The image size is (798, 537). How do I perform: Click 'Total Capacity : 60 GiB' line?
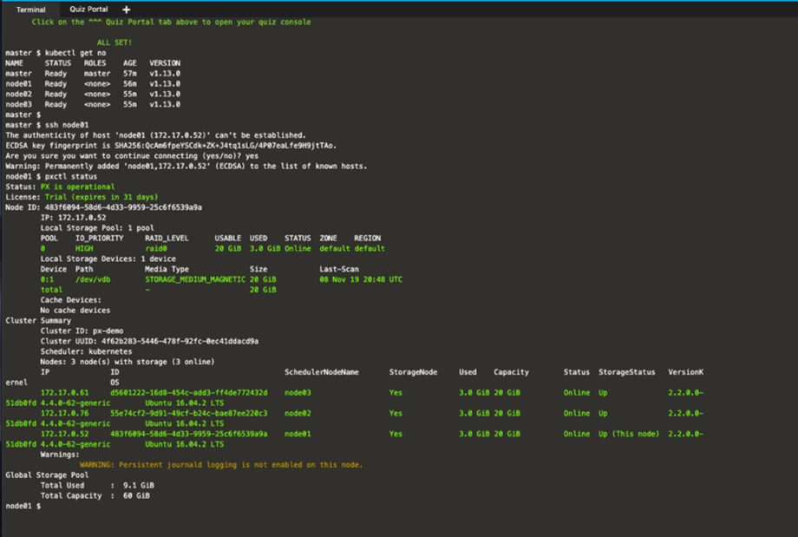click(95, 495)
